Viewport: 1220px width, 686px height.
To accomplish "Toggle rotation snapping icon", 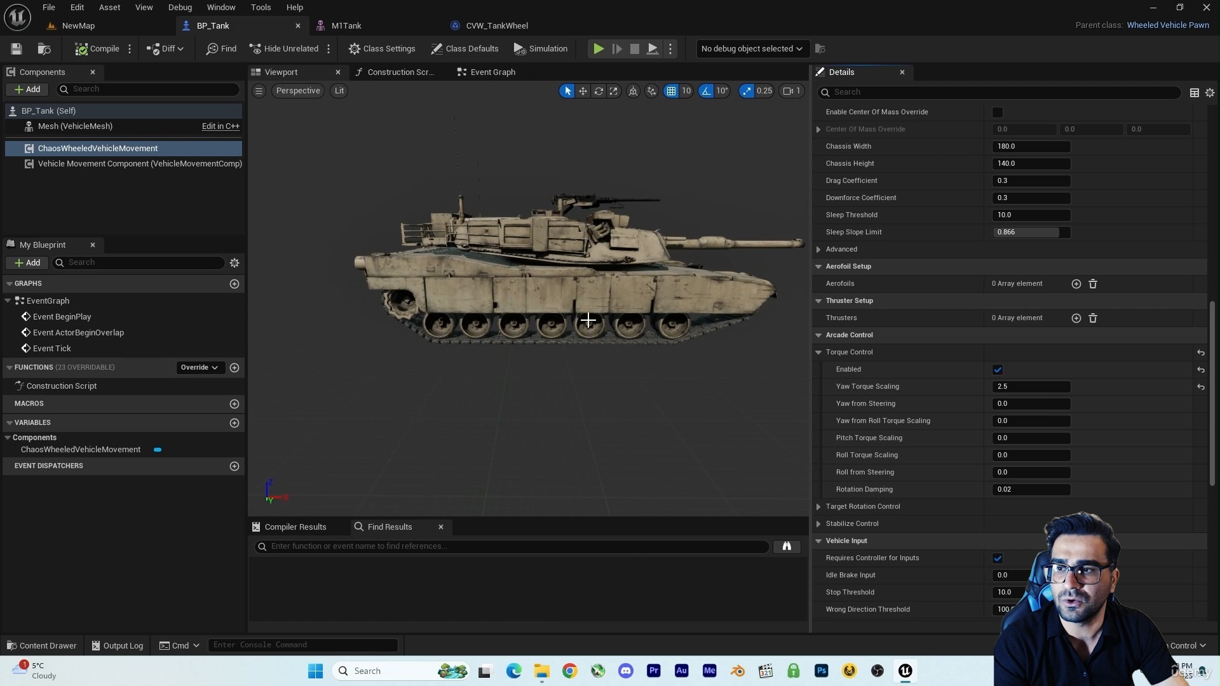I will [706, 91].
